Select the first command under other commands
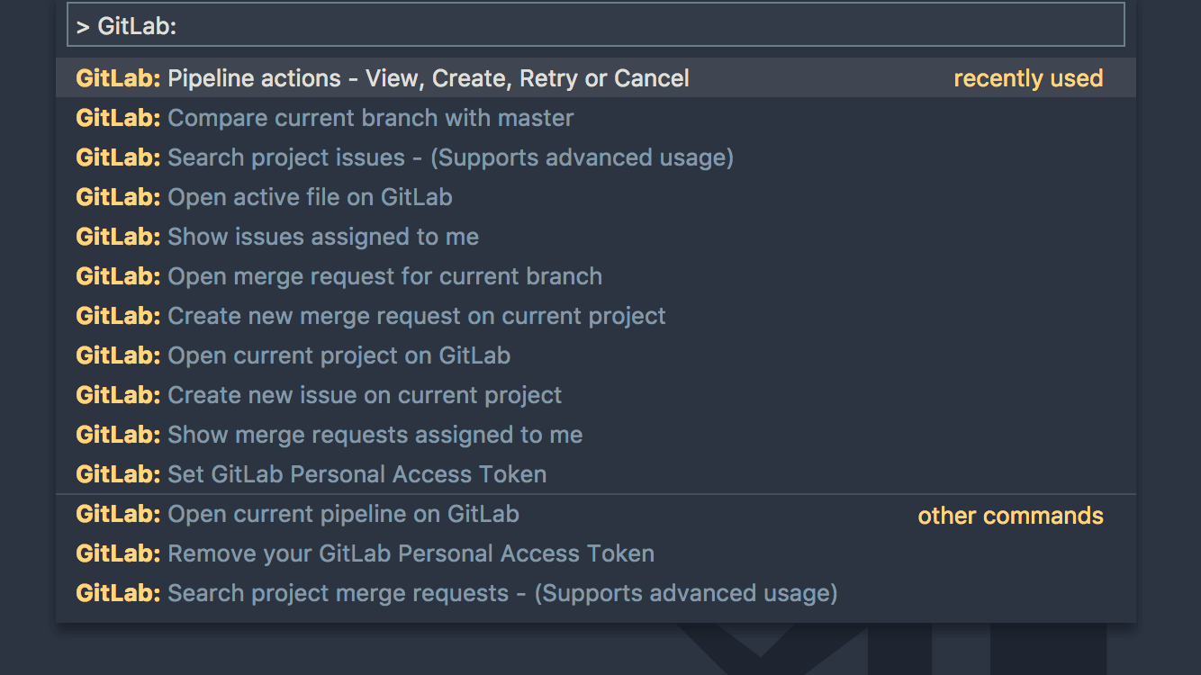Viewport: 1201px width, 675px height. pyautogui.click(x=342, y=514)
